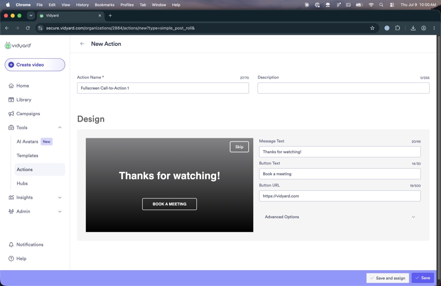Click Save and assign
The height and width of the screenshot is (286, 441).
(x=388, y=278)
